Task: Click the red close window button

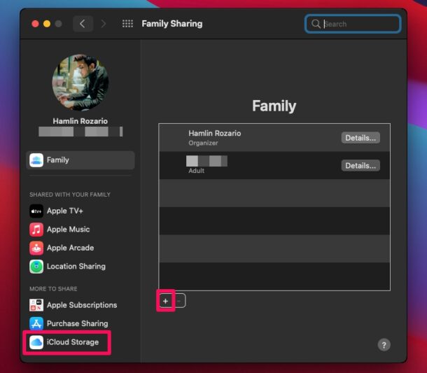Action: pyautogui.click(x=35, y=24)
